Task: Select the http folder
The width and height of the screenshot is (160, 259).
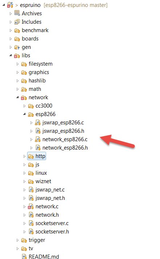Action: point(37,156)
